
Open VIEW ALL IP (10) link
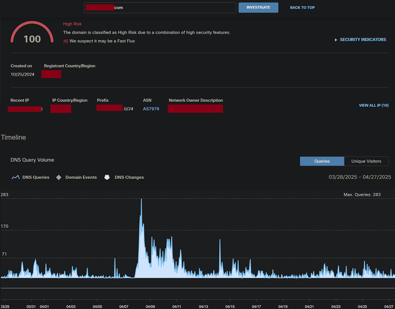[374, 105]
